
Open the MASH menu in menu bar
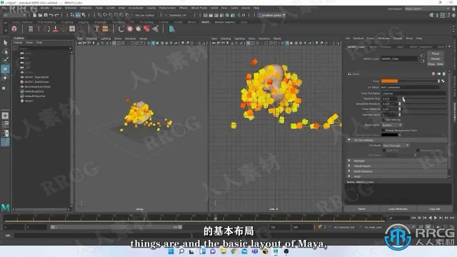tap(214, 8)
